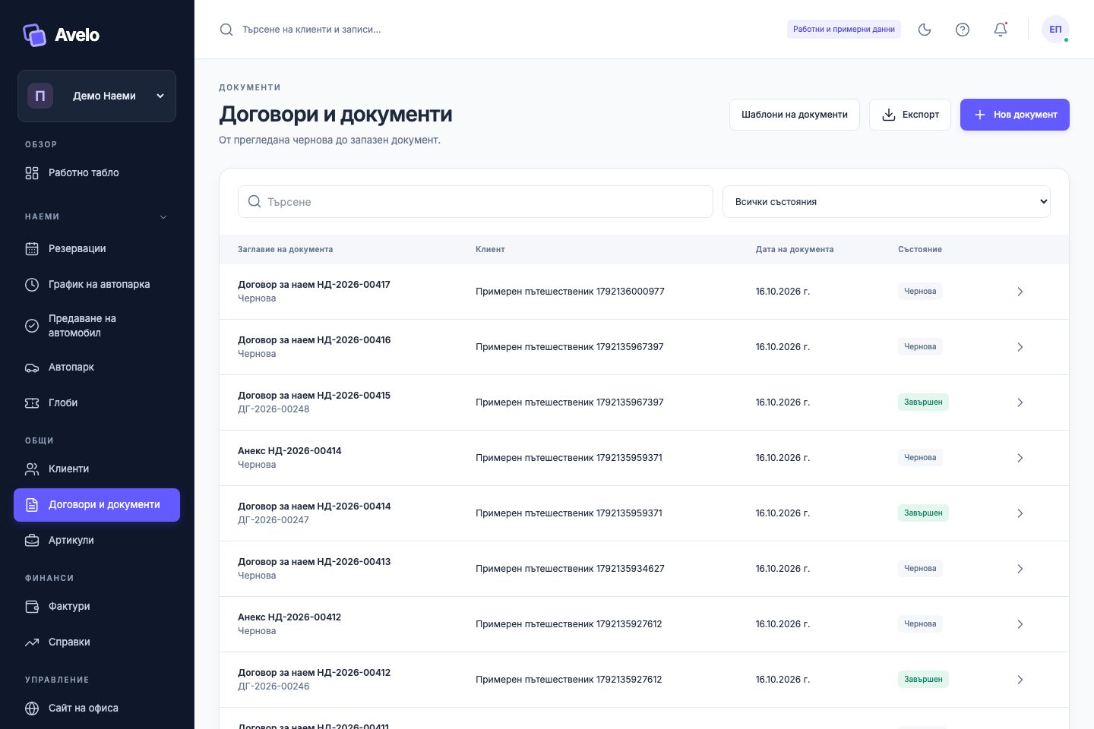Focus the top client and records search

coord(311,30)
